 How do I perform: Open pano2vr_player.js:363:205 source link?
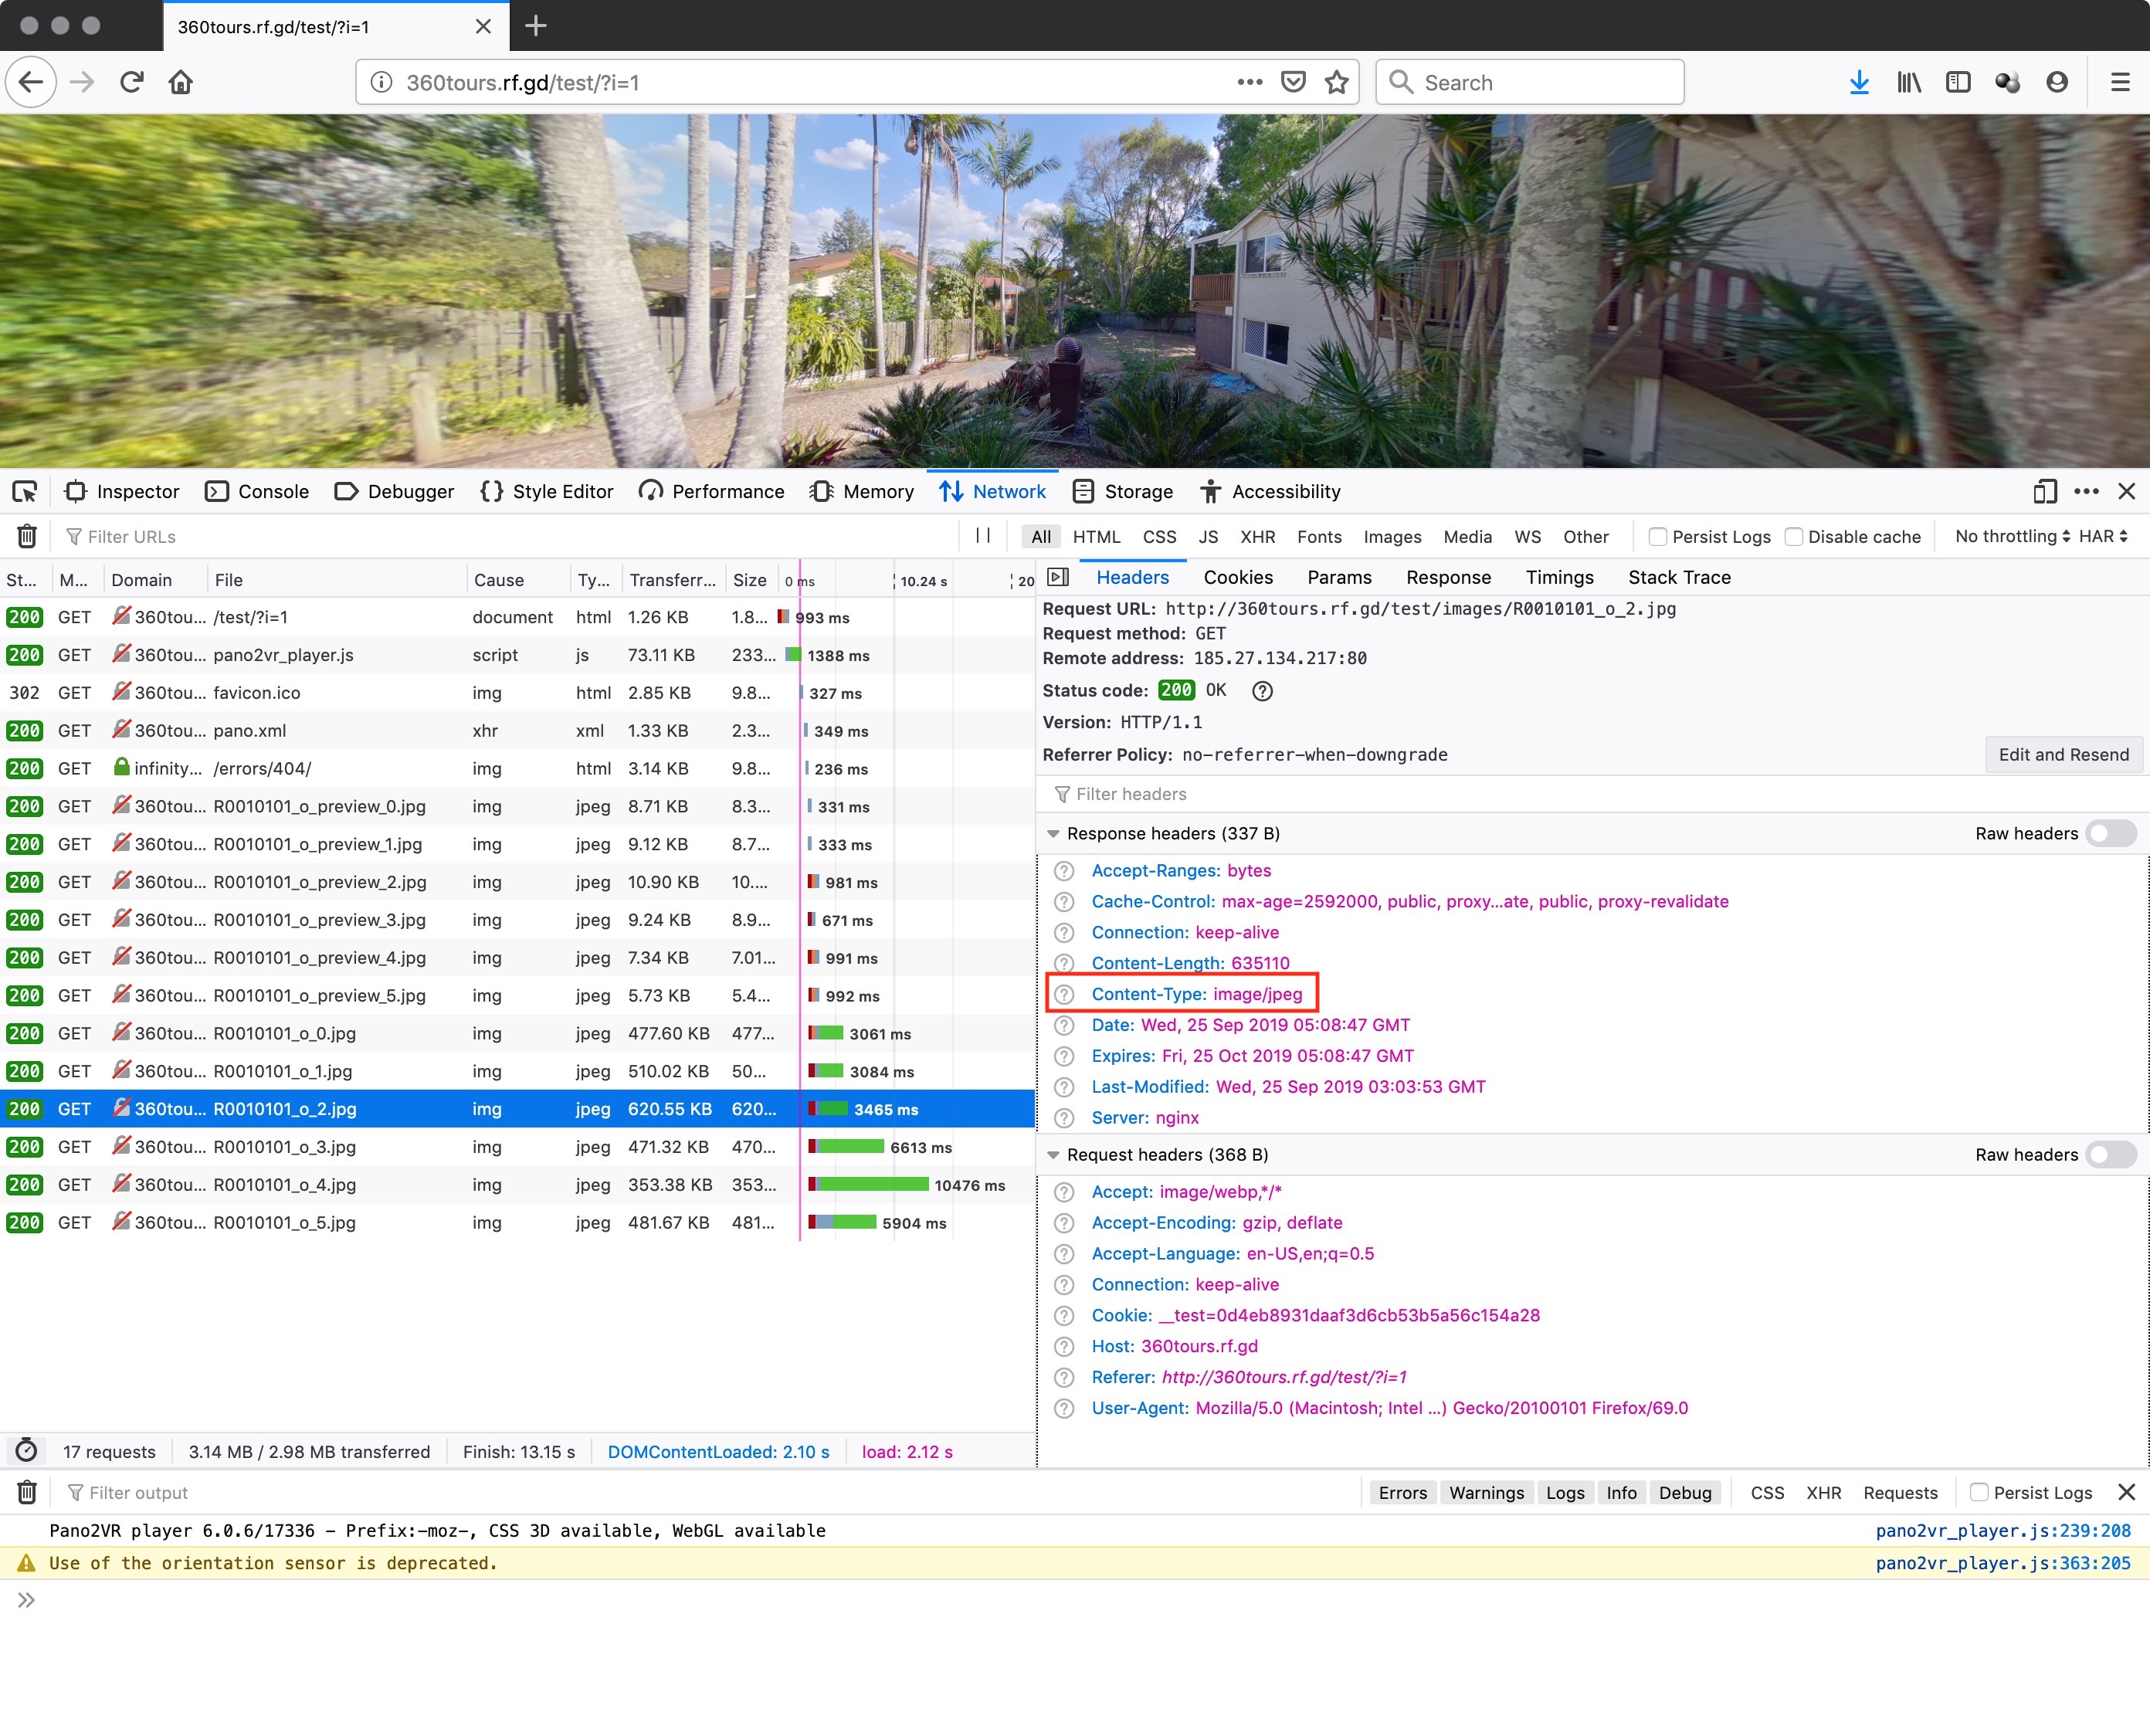coord(2002,1562)
